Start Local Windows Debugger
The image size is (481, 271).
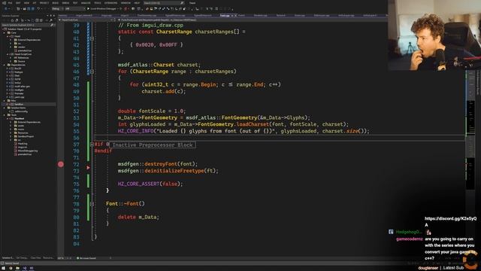pyautogui.click(x=103, y=8)
